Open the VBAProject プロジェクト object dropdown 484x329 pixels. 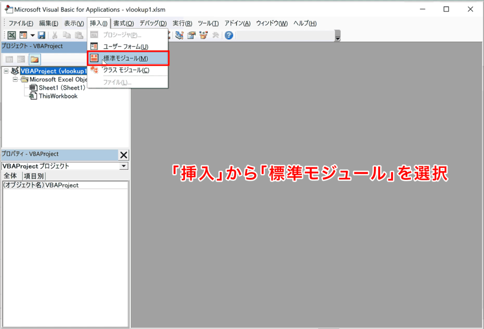point(123,166)
